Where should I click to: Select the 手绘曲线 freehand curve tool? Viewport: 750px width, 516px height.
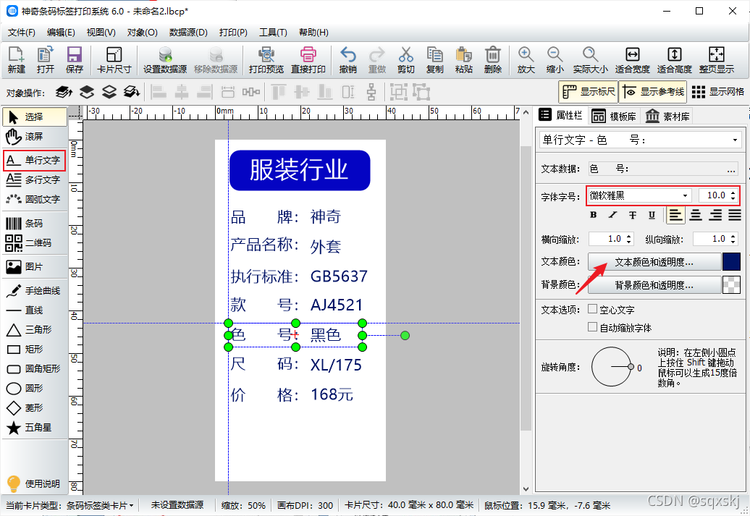pyautogui.click(x=34, y=290)
